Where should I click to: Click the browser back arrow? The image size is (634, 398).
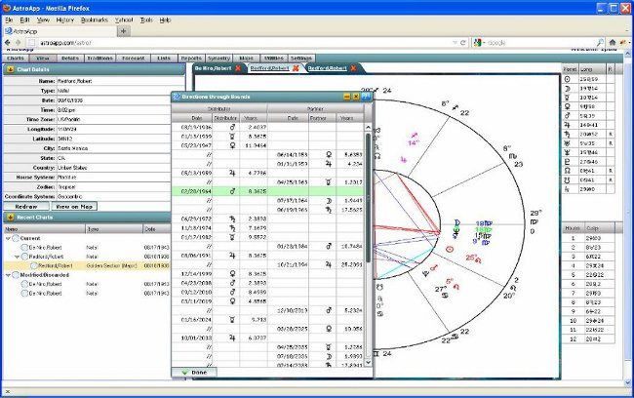(x=9, y=43)
